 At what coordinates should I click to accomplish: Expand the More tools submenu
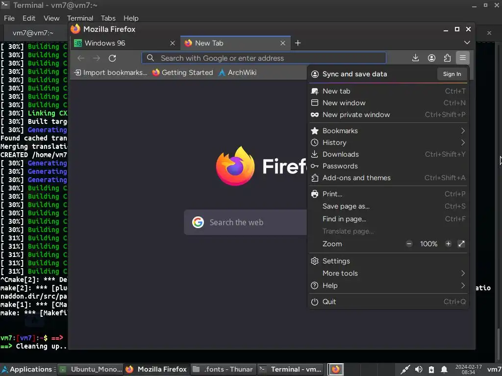click(388, 273)
